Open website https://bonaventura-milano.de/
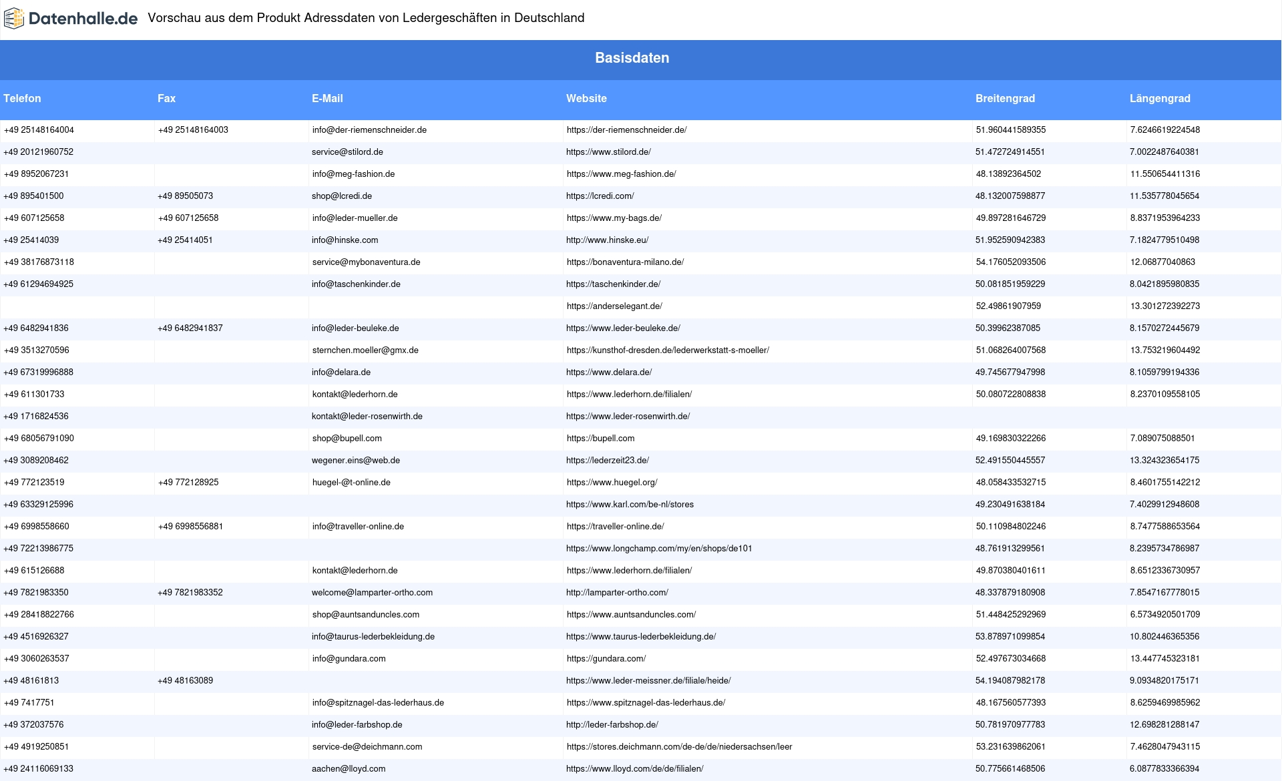 pyautogui.click(x=625, y=262)
